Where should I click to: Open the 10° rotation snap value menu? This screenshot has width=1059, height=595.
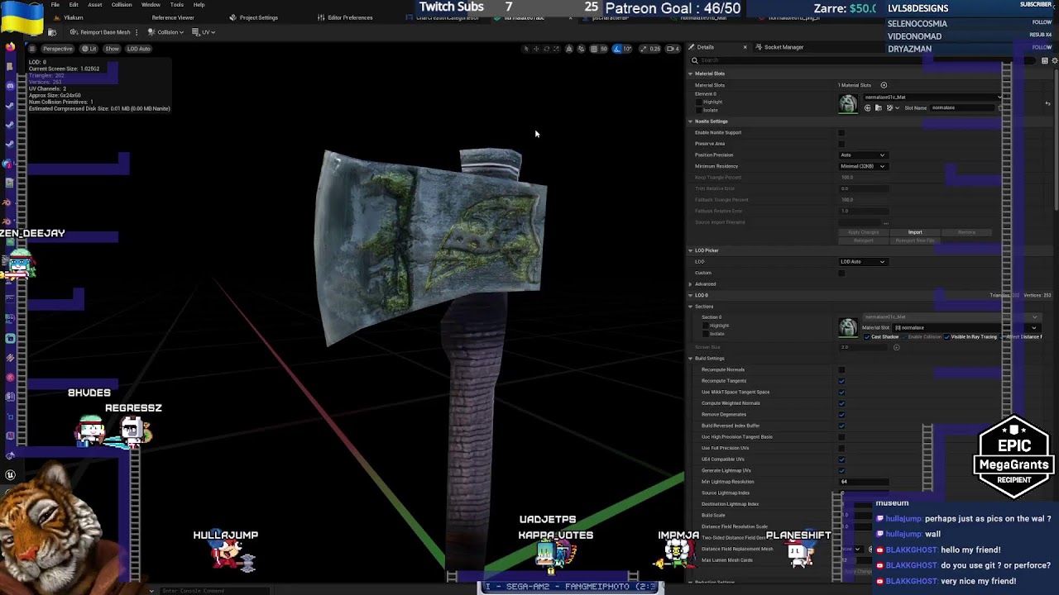tap(627, 49)
